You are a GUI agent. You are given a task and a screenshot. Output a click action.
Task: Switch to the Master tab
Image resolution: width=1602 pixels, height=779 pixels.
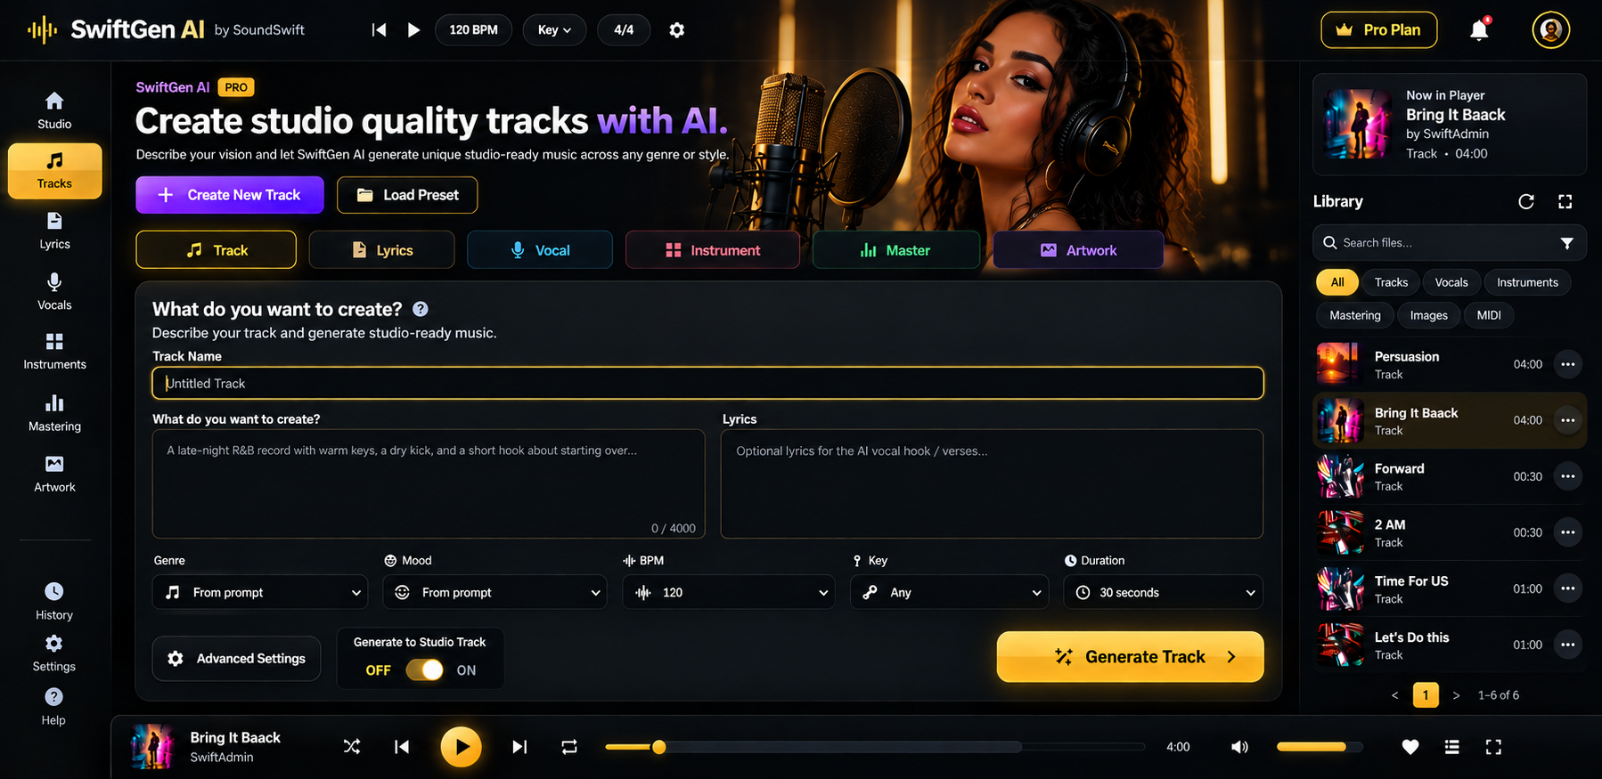[896, 250]
